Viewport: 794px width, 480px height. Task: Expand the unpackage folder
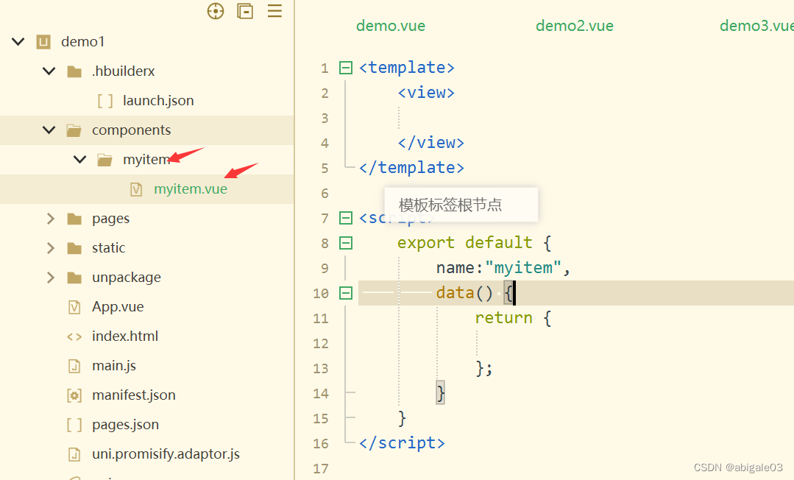(x=50, y=278)
